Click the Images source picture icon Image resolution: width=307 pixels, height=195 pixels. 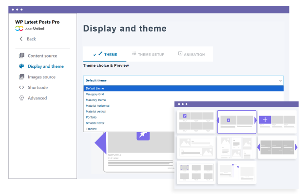pos(21,77)
